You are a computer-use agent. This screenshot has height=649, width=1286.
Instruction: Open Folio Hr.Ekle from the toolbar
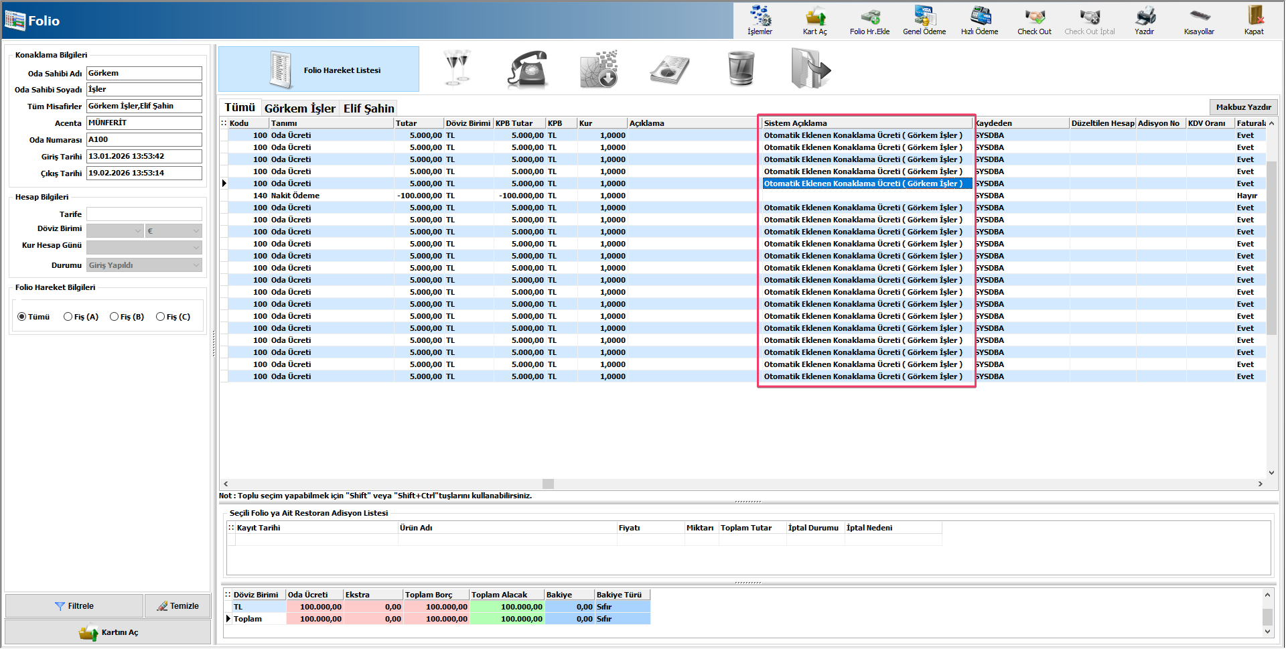[x=869, y=20]
